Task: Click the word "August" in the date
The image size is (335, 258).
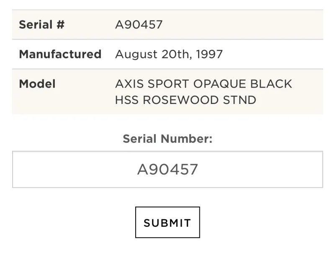Action: pos(135,54)
